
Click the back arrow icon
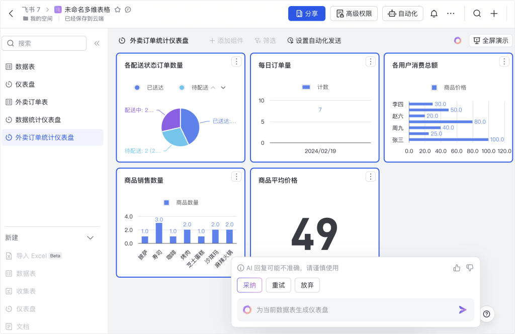click(x=11, y=14)
